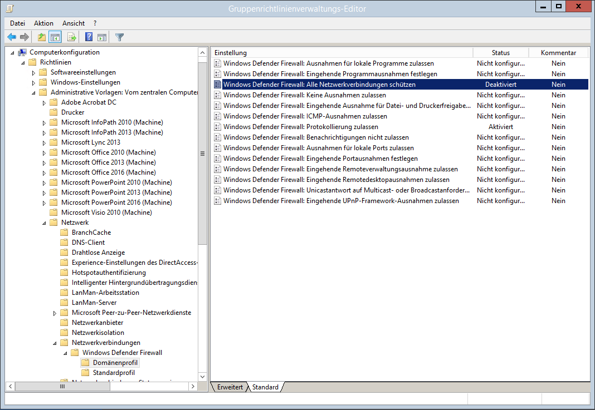Viewport: 595px width, 410px height.
Task: Collapse the Windows Defender Firewall node
Action: tap(66, 353)
